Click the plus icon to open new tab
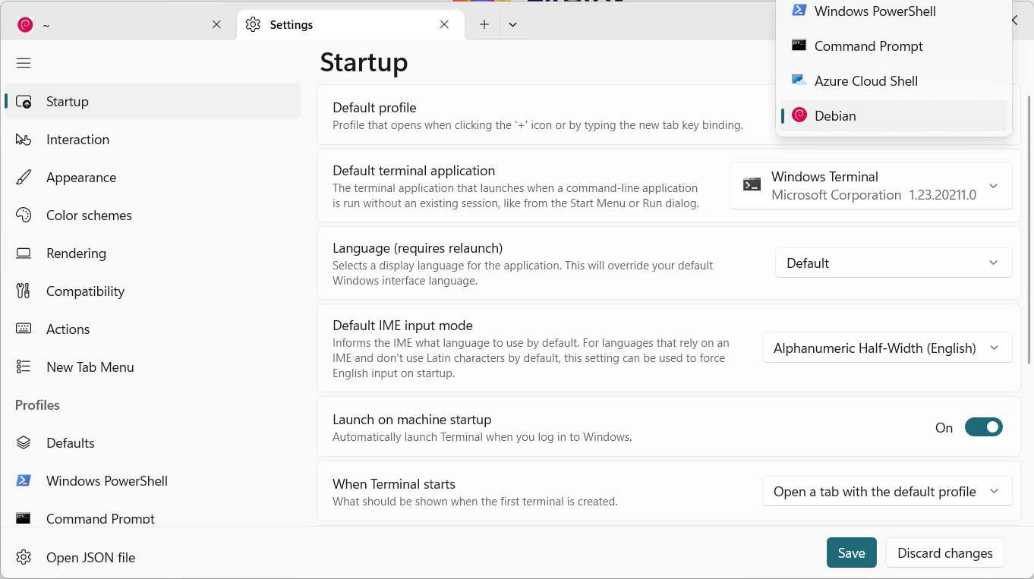Image resolution: width=1034 pixels, height=579 pixels. pyautogui.click(x=484, y=24)
